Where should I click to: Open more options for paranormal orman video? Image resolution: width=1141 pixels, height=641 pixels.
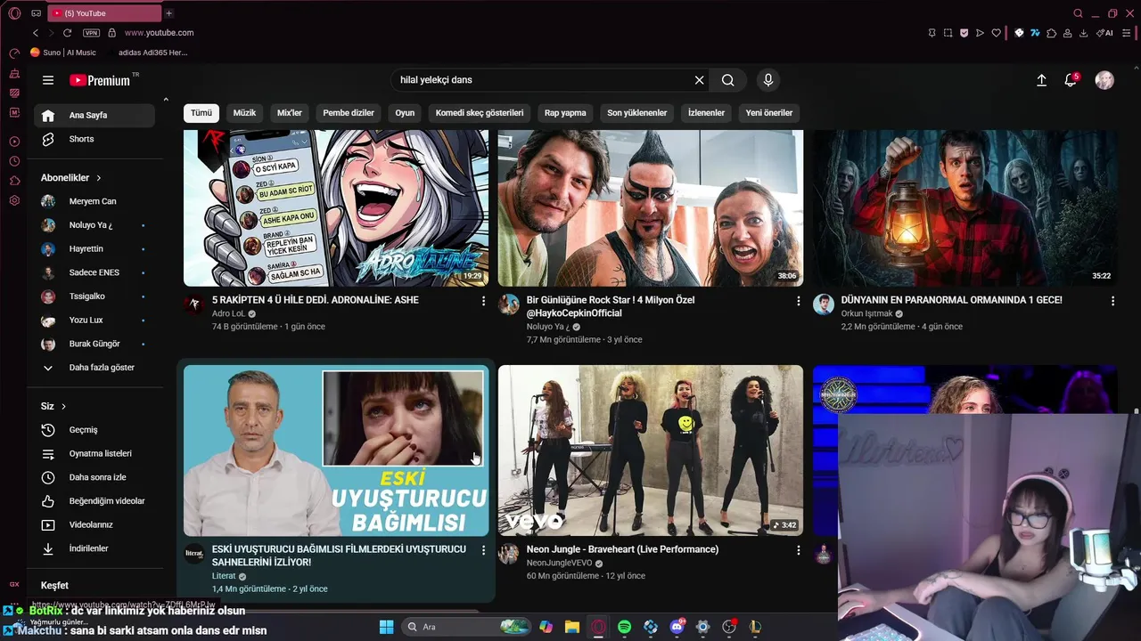1112,302
